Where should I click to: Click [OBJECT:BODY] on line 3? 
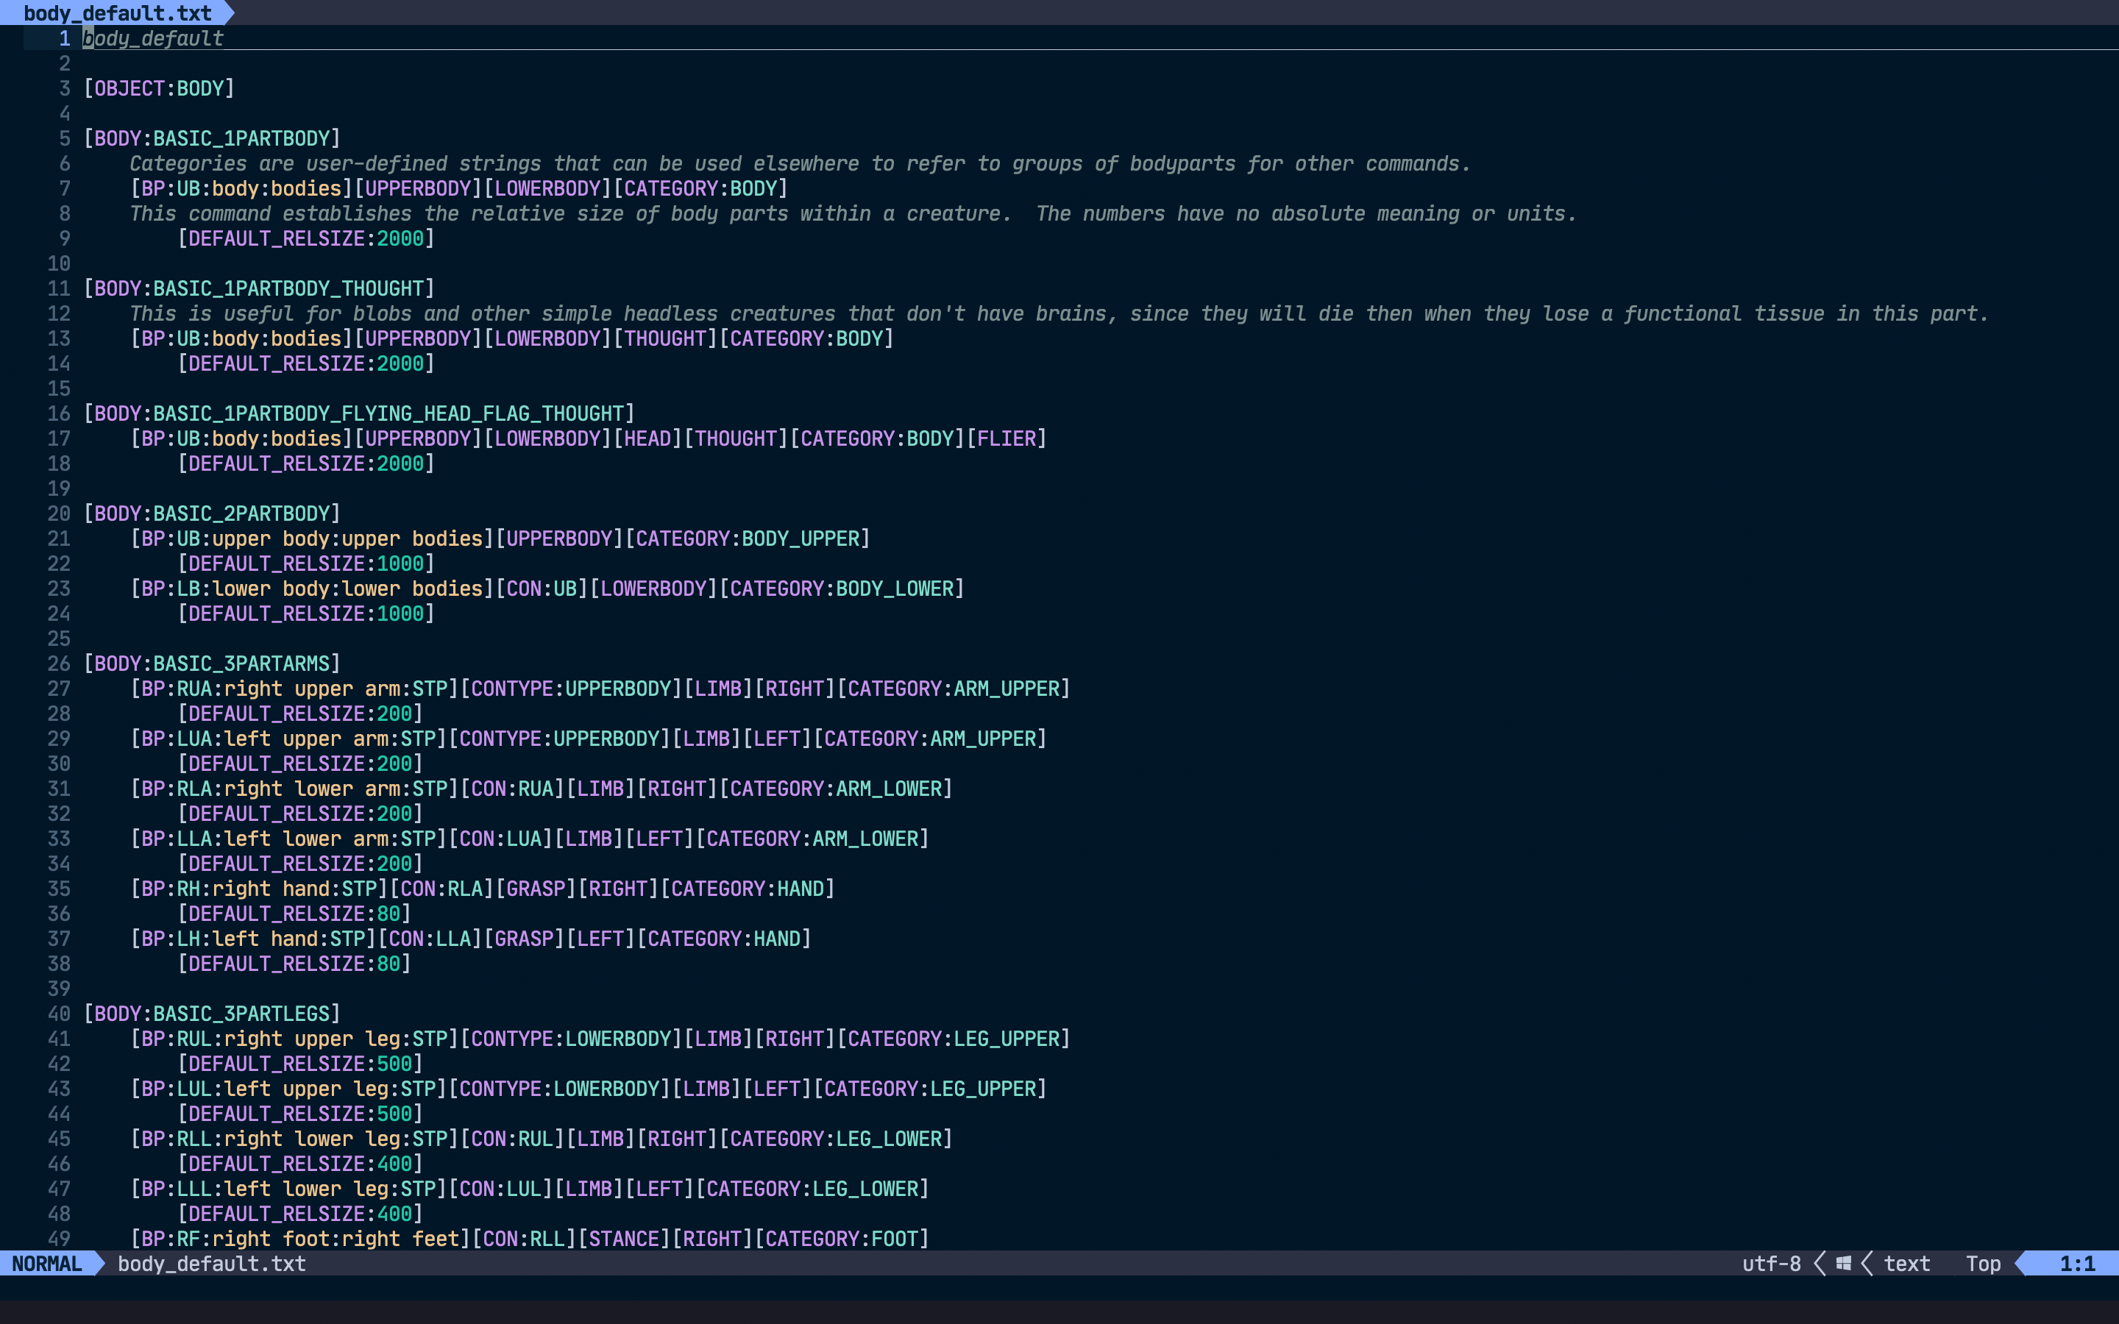160,88
